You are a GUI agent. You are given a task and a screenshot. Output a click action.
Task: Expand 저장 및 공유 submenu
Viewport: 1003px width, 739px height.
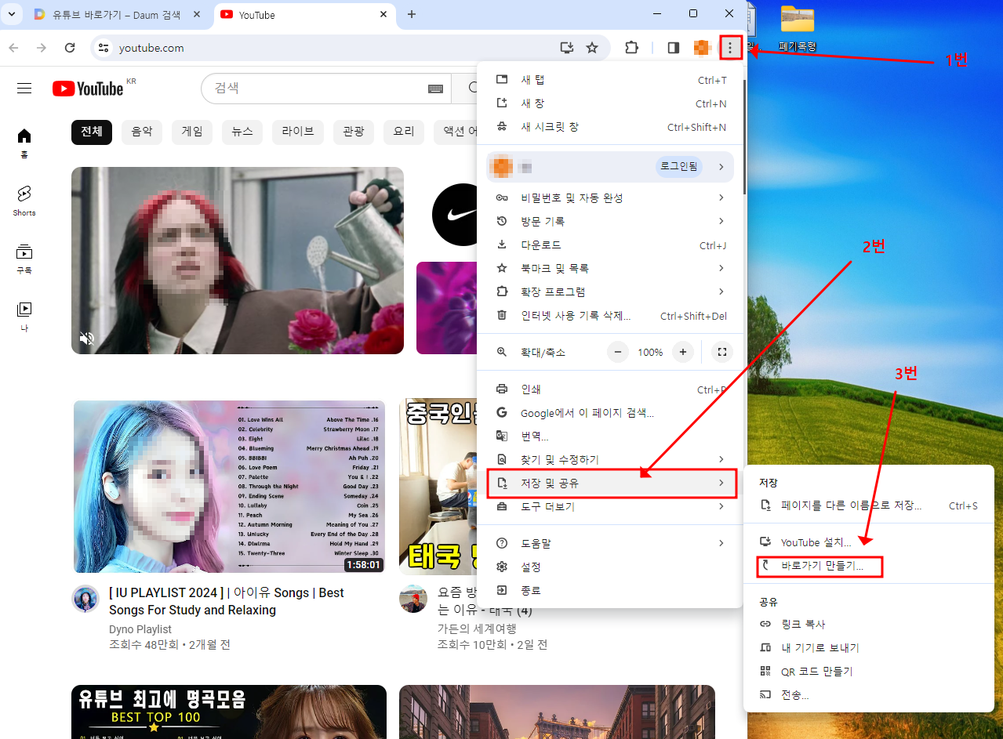(x=610, y=484)
